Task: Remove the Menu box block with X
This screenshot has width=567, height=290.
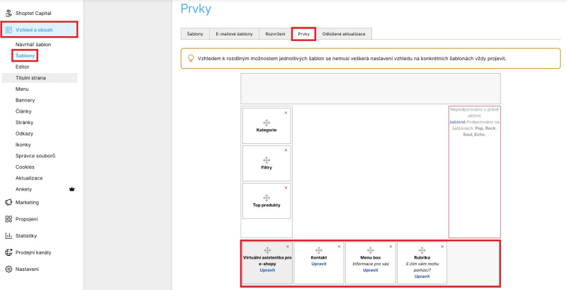Action: pyautogui.click(x=391, y=247)
